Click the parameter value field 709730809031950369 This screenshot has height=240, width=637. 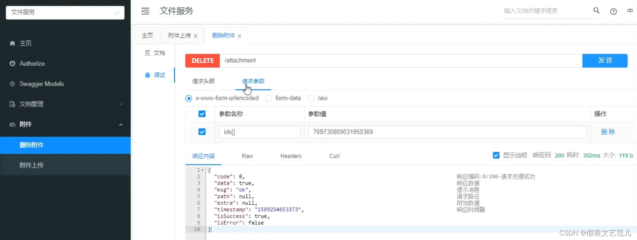coord(447,132)
